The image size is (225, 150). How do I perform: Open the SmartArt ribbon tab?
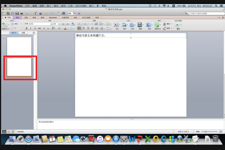point(53,17)
